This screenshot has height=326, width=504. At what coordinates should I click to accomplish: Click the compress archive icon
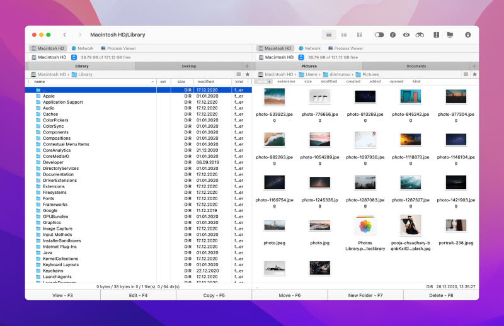pos(436,35)
